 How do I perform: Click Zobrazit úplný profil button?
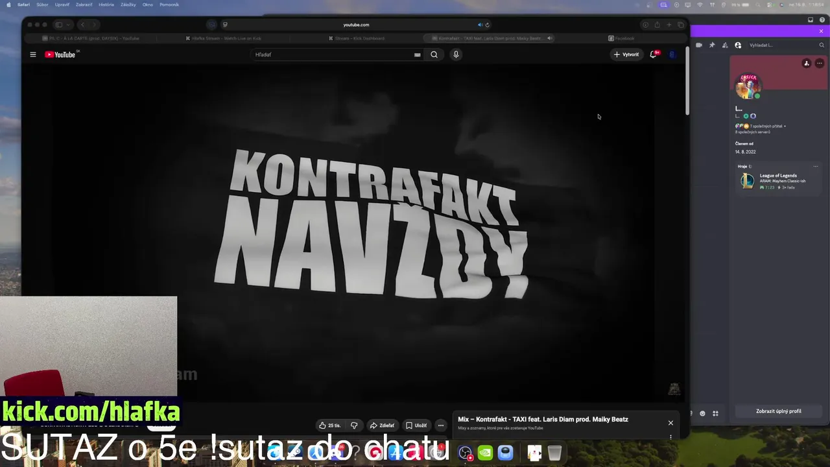(779, 411)
